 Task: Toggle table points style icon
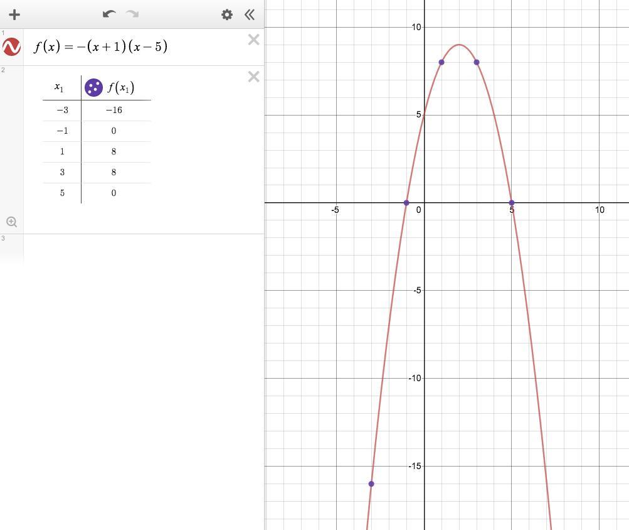[x=93, y=87]
